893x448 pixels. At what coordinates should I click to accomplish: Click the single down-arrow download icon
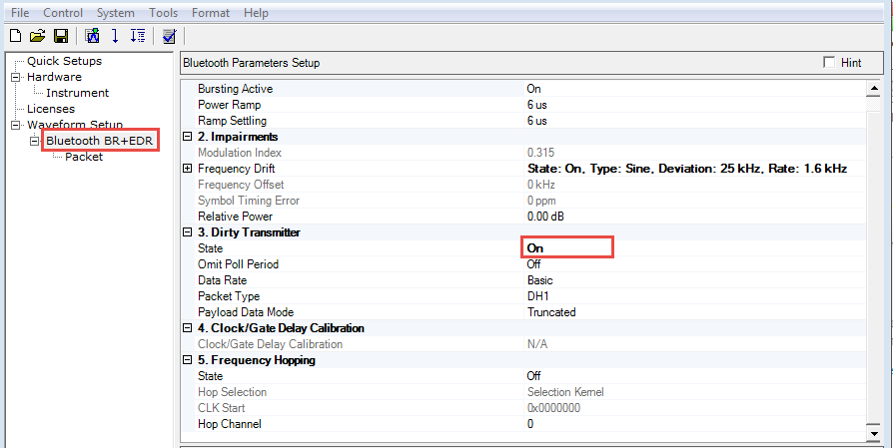point(115,36)
